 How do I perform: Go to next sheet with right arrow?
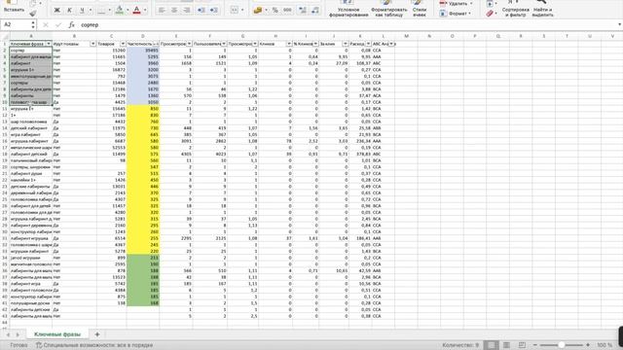pos(18,334)
